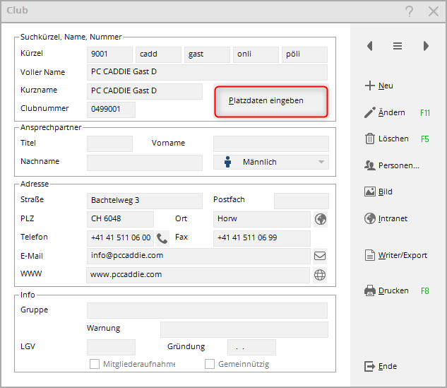Click the globe icon next to Ort
Viewport: 447px width, 388px height.
click(x=320, y=219)
